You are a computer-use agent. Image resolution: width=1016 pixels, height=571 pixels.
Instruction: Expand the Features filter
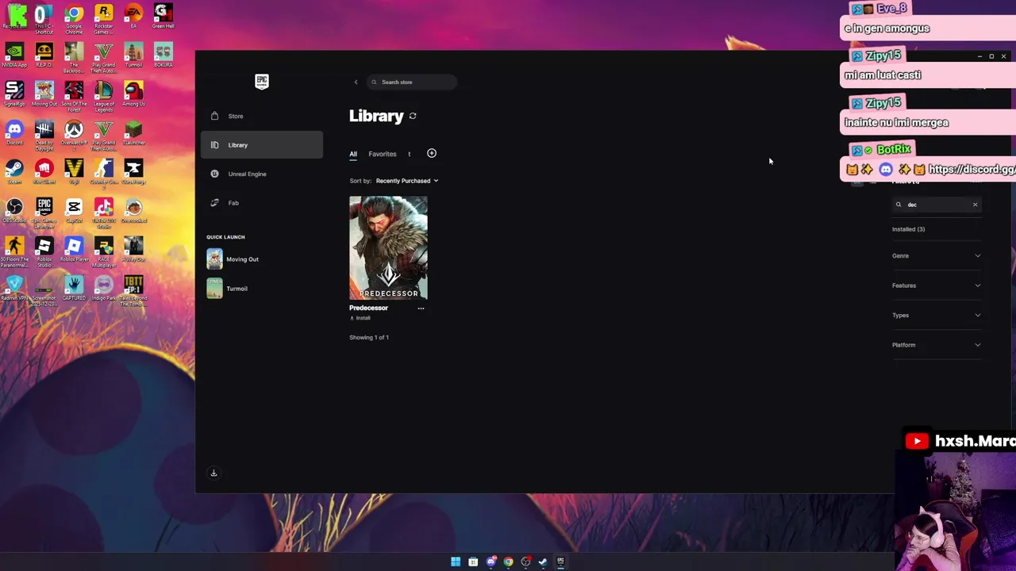937,285
